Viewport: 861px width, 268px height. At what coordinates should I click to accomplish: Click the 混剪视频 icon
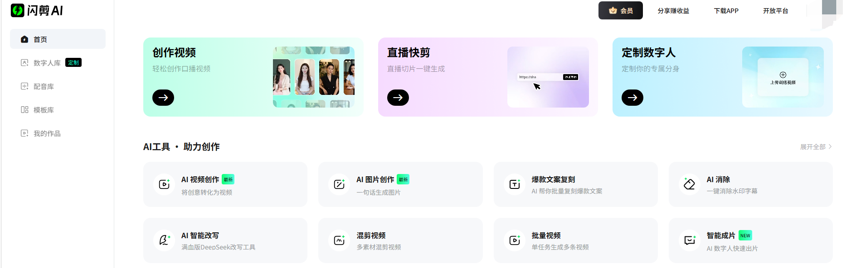339,240
